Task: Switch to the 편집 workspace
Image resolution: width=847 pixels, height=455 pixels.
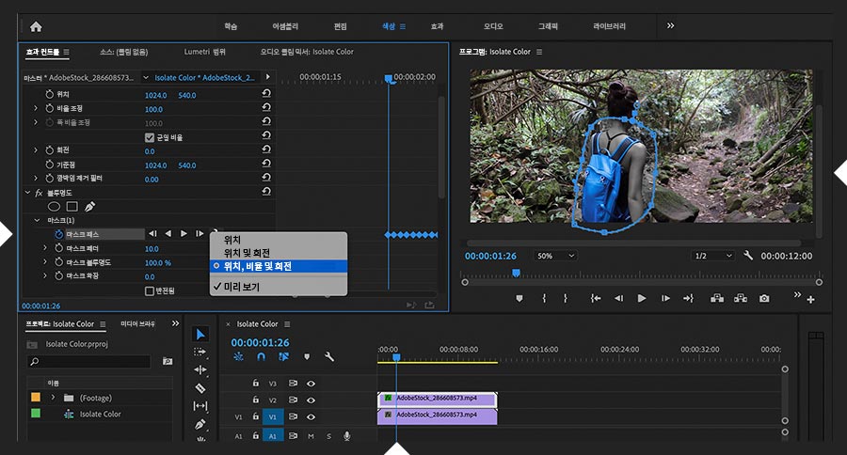Action: [341, 26]
